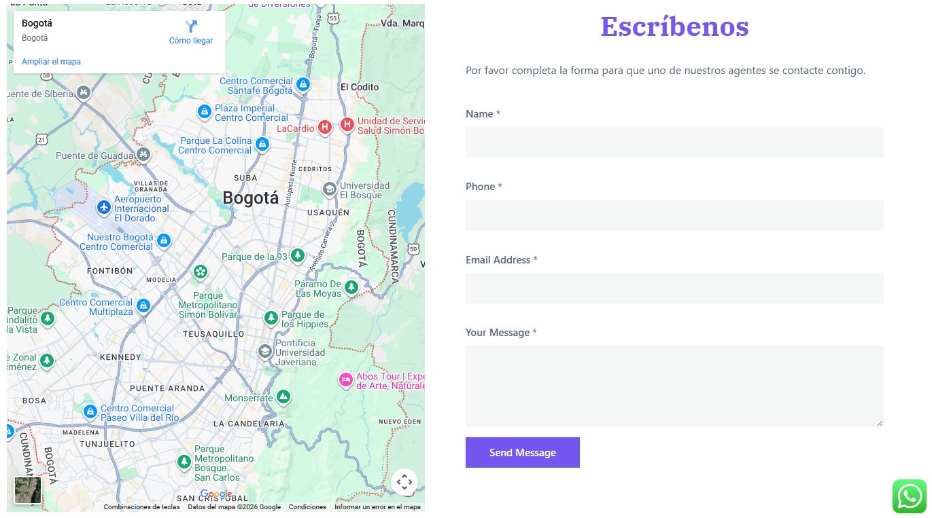Click Informar un error en el mapa
Screen dimensions: 932x518
coord(377,507)
